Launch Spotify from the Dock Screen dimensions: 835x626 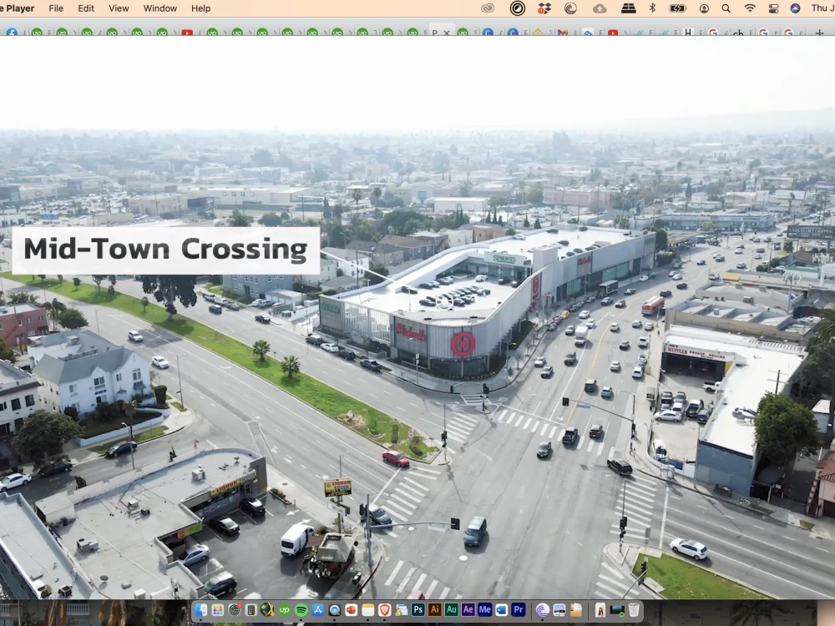pyautogui.click(x=301, y=610)
